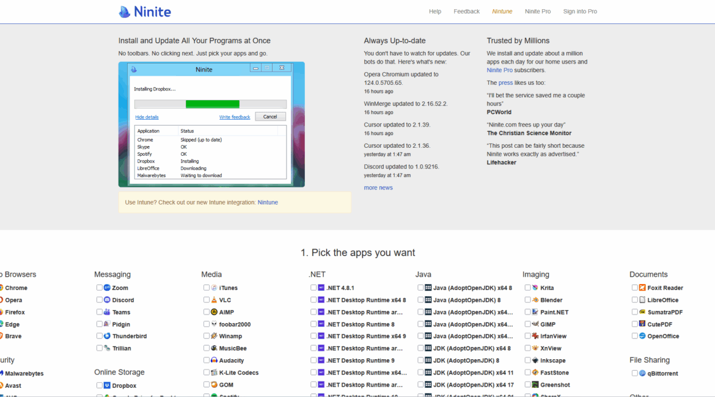Follow the 'more news' link
Viewport: 715px width, 397px height.
click(x=378, y=188)
